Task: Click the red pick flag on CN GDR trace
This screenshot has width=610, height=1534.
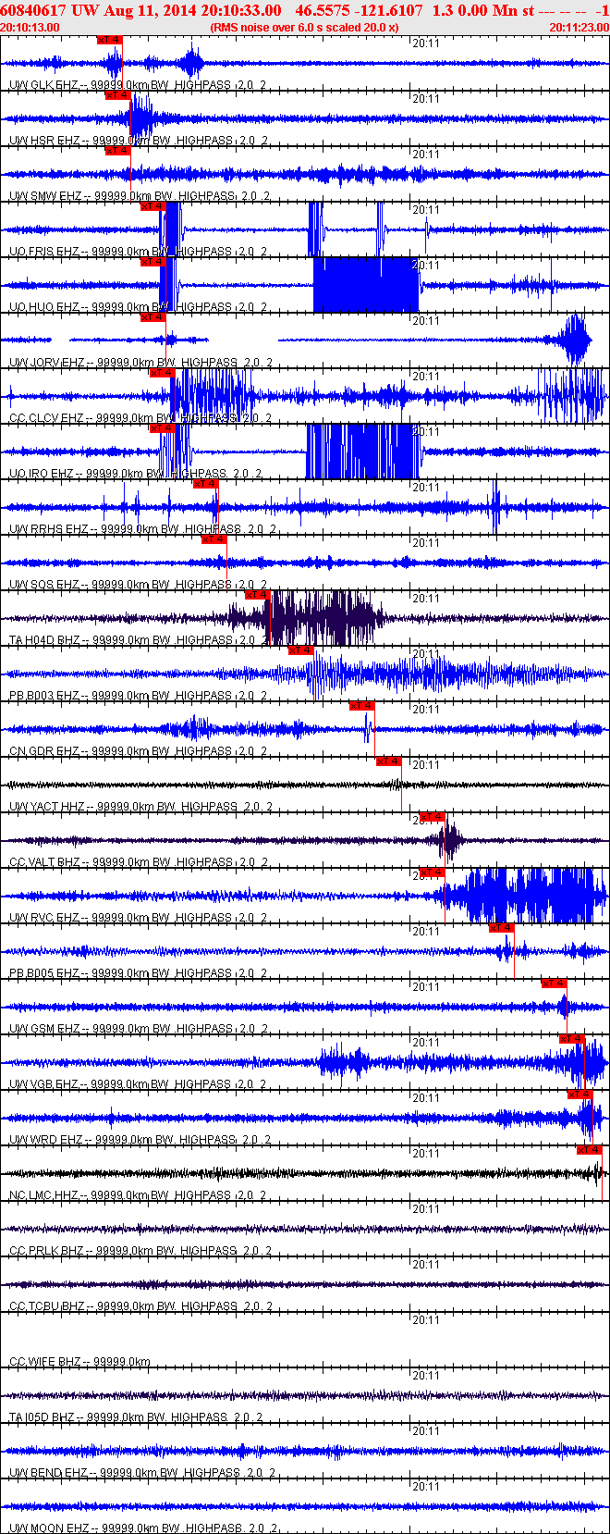Action: 361,706
